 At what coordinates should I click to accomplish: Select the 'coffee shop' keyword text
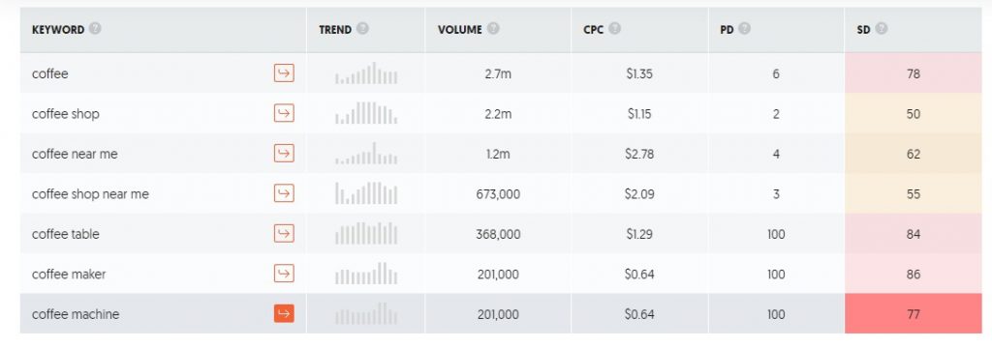pyautogui.click(x=66, y=114)
